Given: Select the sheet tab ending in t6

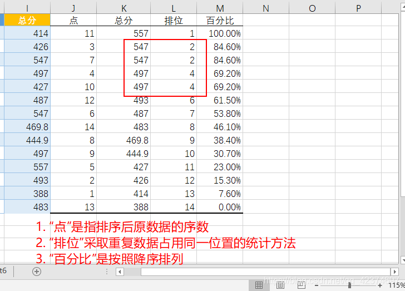Looking at the screenshot, I should pyautogui.click(x=3, y=271).
